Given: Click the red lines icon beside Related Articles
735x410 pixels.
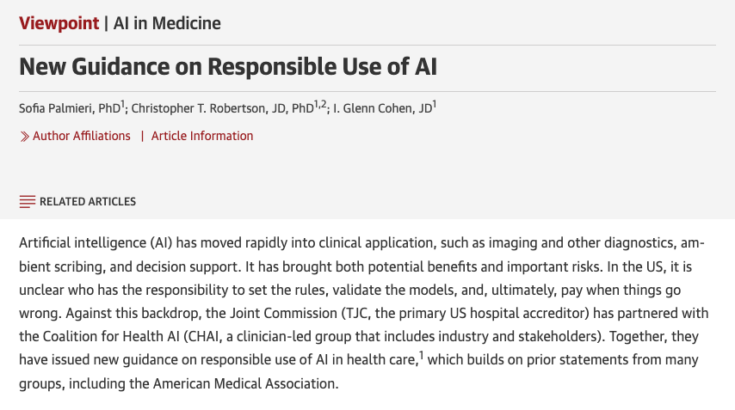Looking at the screenshot, I should [x=28, y=202].
